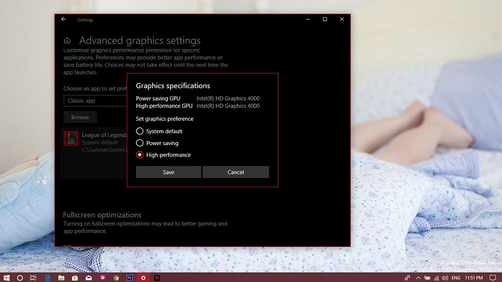The width and height of the screenshot is (502, 282).
Task: Click the Settings gear taskbar icon
Action: [x=143, y=278]
